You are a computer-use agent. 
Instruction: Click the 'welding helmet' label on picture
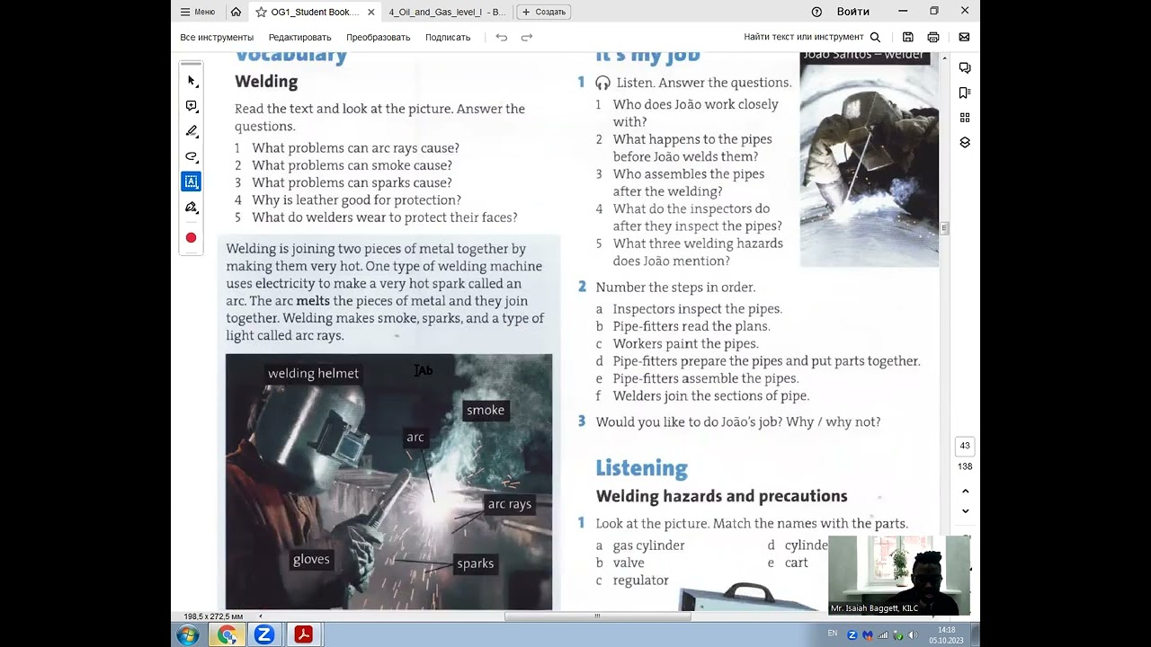(313, 374)
